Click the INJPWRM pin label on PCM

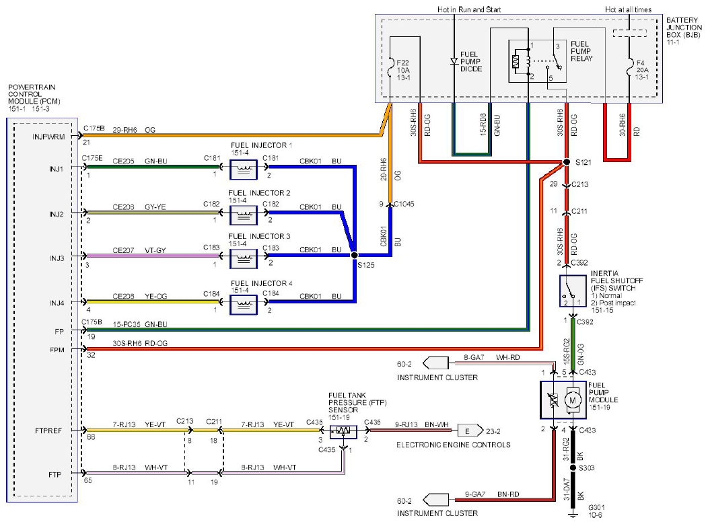pos(48,137)
